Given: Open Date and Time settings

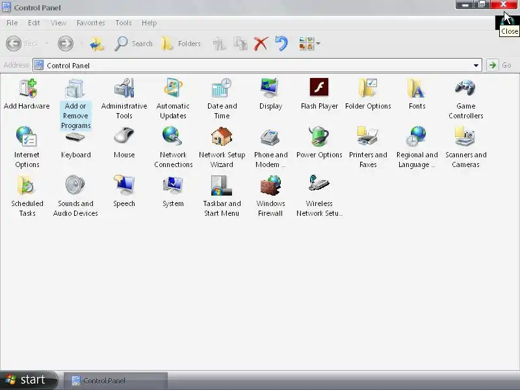Looking at the screenshot, I should [x=222, y=99].
